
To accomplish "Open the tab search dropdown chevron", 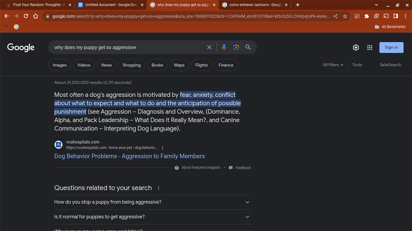I will 376,5.
